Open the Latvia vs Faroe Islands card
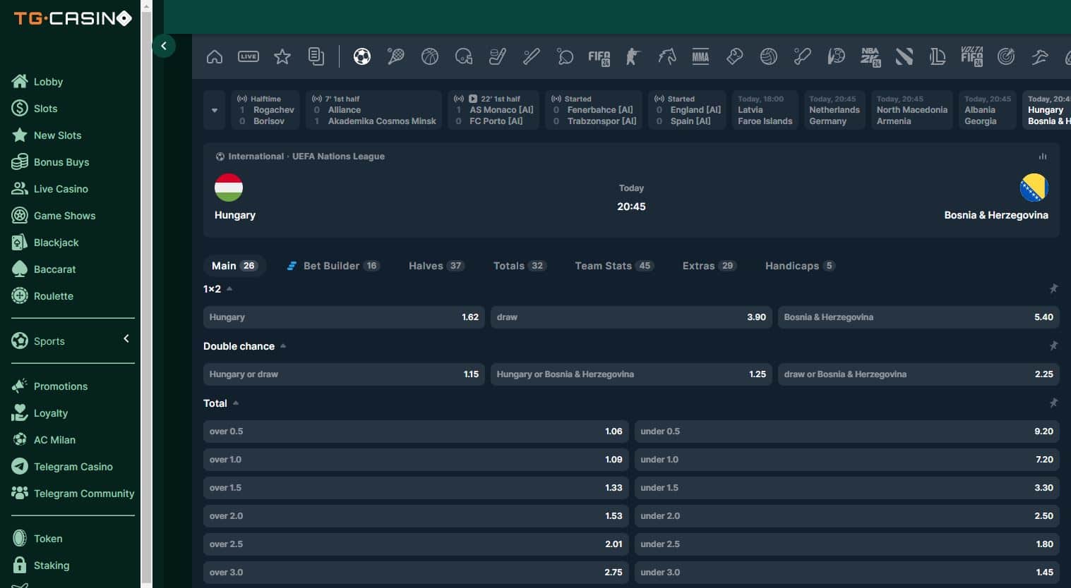 (765, 110)
